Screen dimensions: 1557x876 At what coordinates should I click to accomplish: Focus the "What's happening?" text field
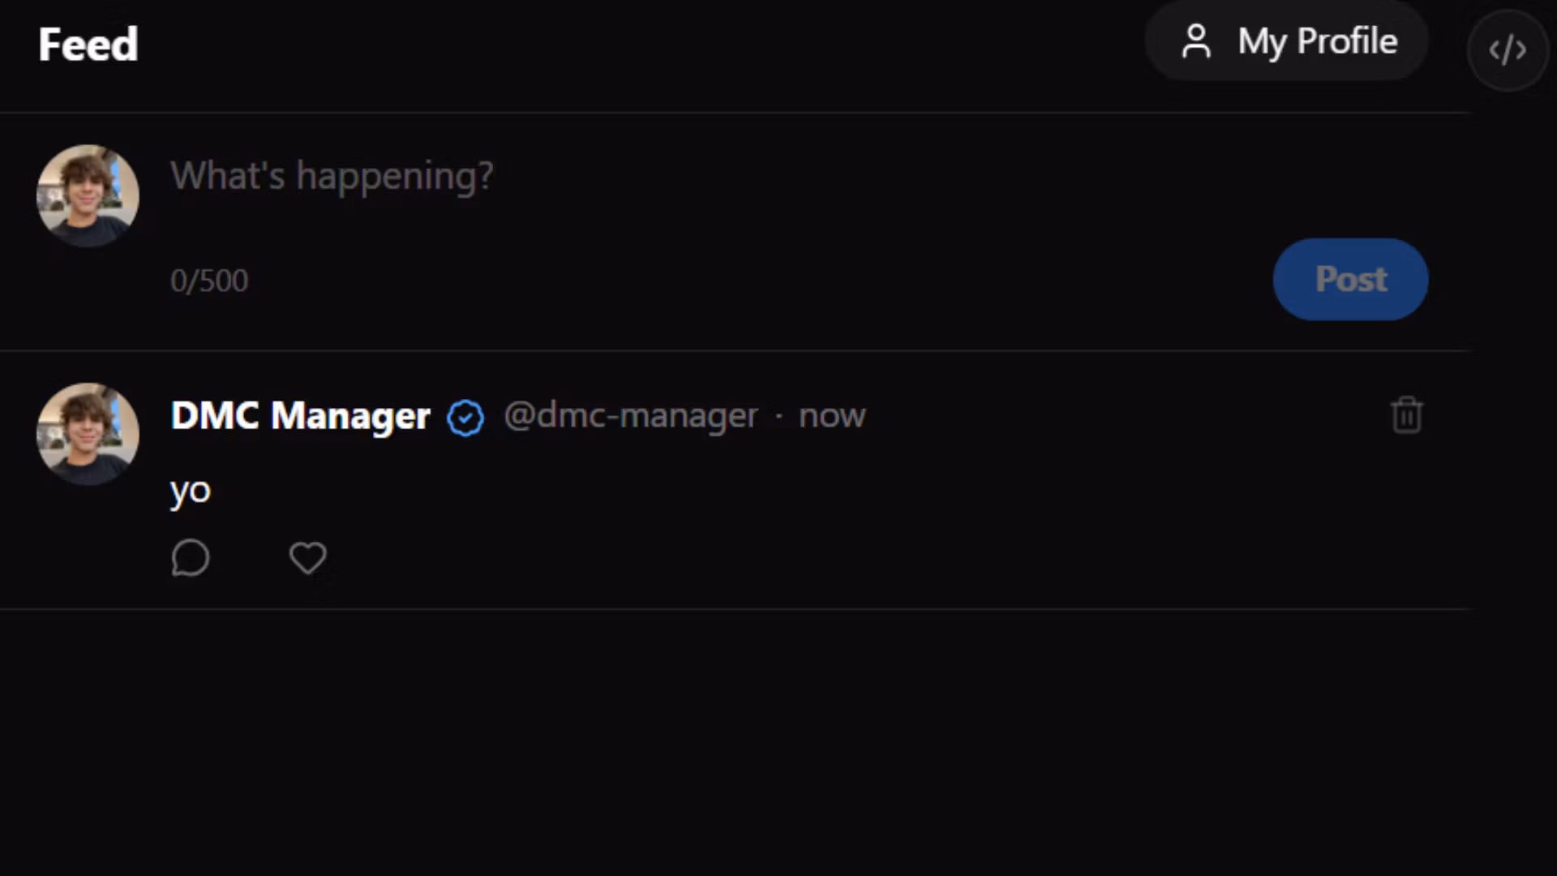649,176
